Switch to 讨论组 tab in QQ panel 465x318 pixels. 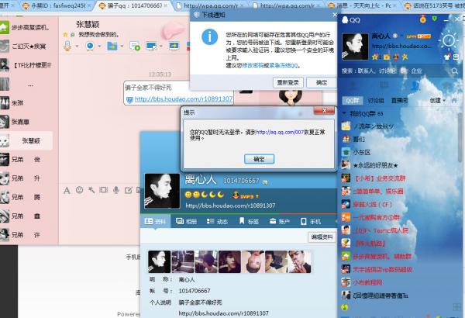376,101
